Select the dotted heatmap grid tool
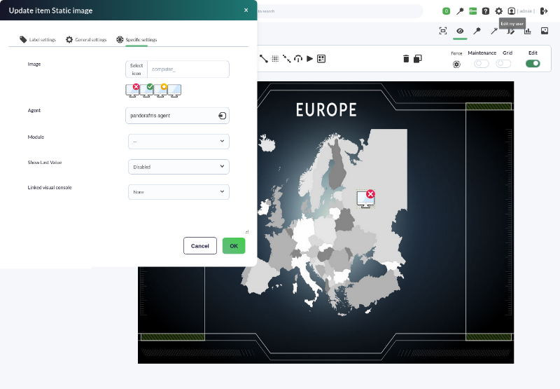Screen dimensions: 560x389 coord(275,59)
